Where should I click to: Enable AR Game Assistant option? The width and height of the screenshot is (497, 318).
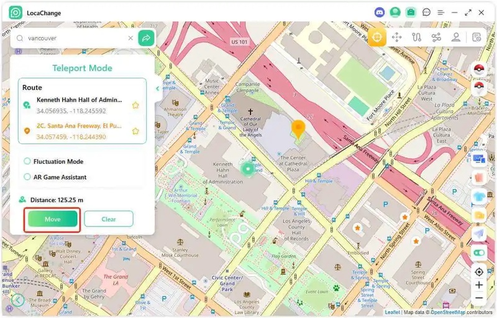[27, 177]
